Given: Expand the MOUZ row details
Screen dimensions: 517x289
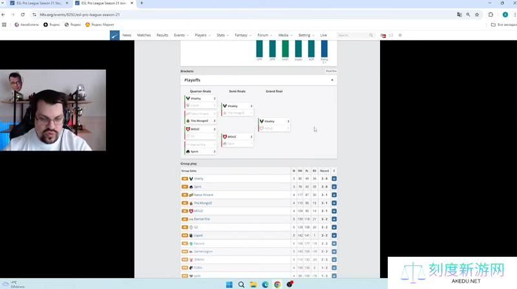Looking at the screenshot, I should point(334,211).
